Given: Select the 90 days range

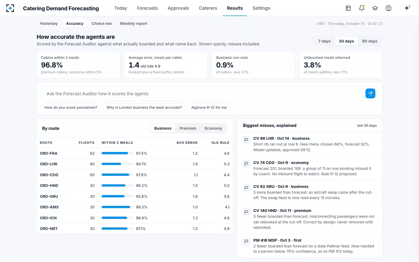Looking at the screenshot, I should (370, 41).
